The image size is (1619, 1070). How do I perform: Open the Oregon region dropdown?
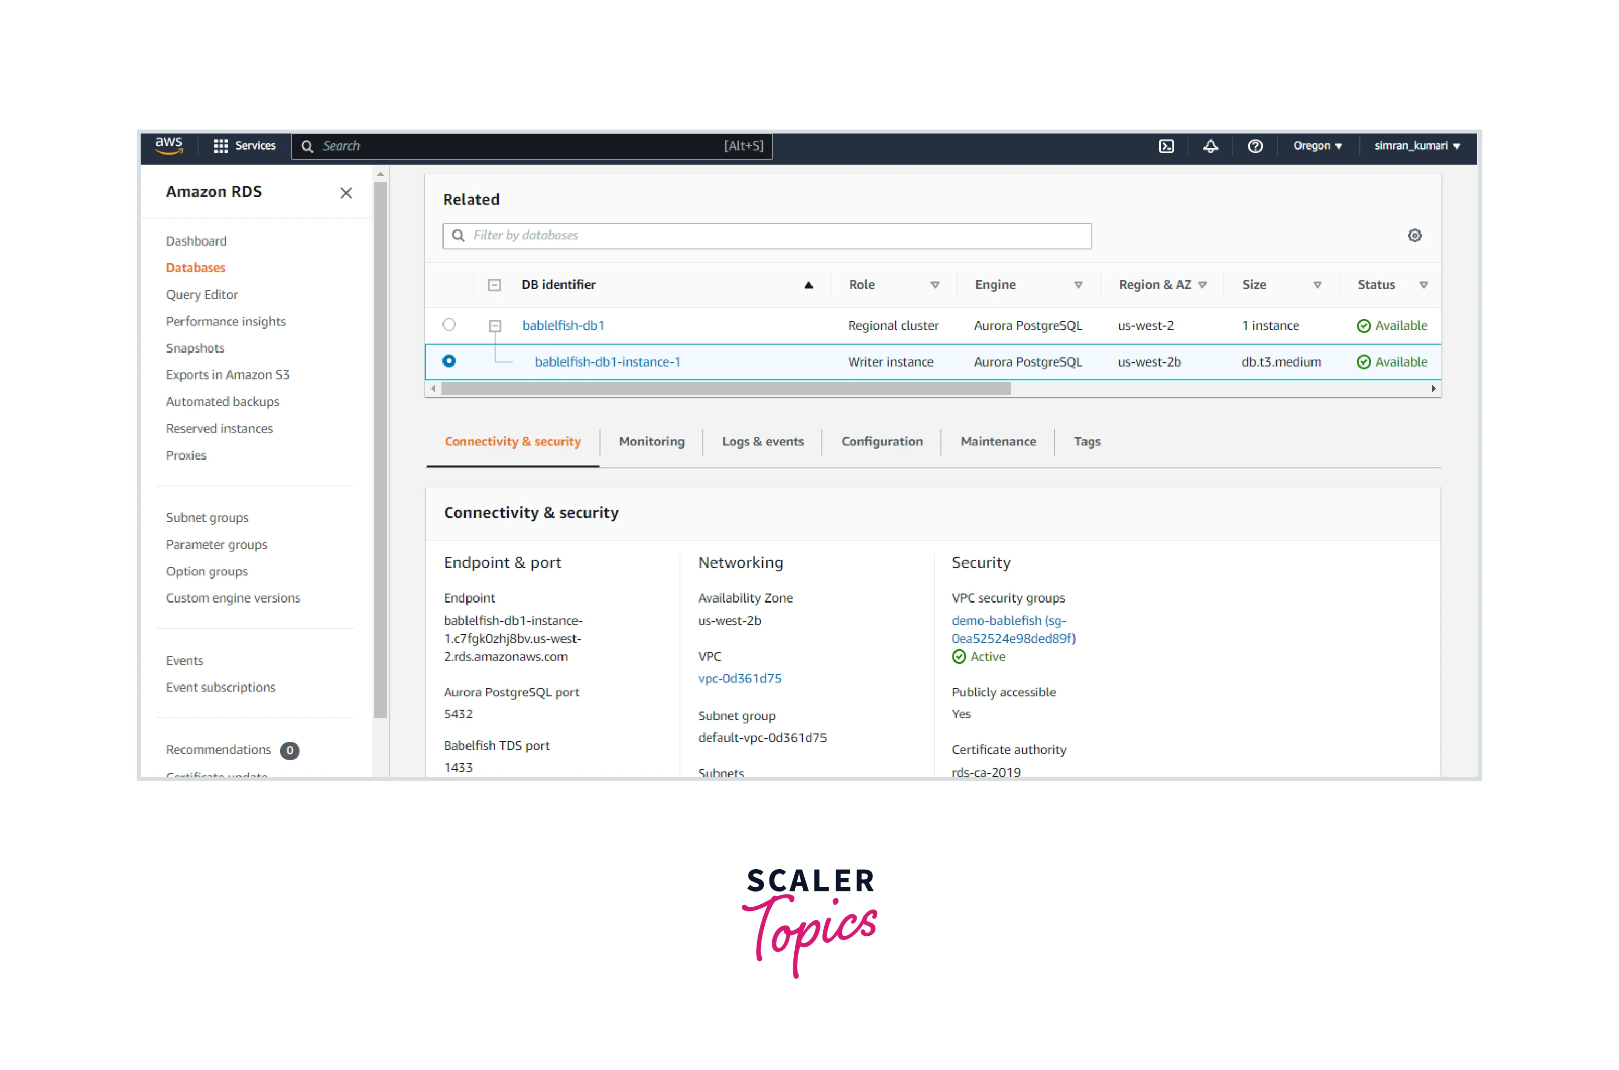coord(1317,146)
